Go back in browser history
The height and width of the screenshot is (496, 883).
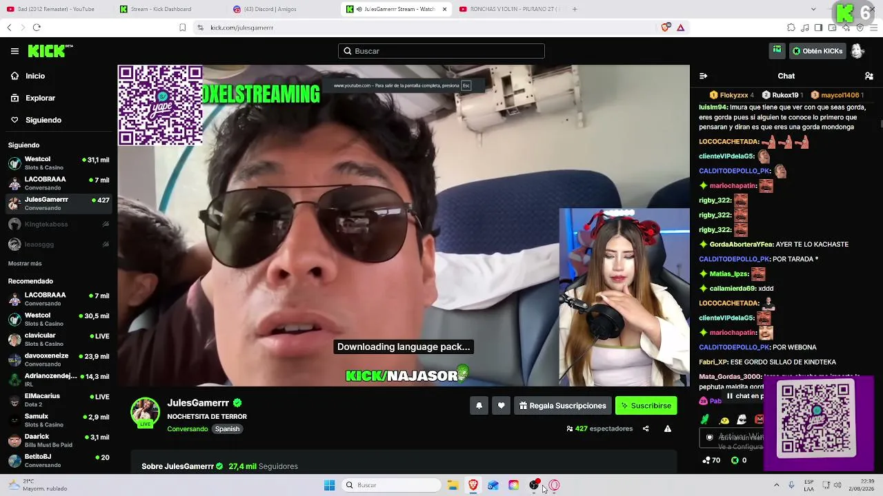pos(9,28)
